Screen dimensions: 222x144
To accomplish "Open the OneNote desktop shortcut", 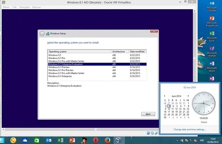I will (x=212, y=78).
